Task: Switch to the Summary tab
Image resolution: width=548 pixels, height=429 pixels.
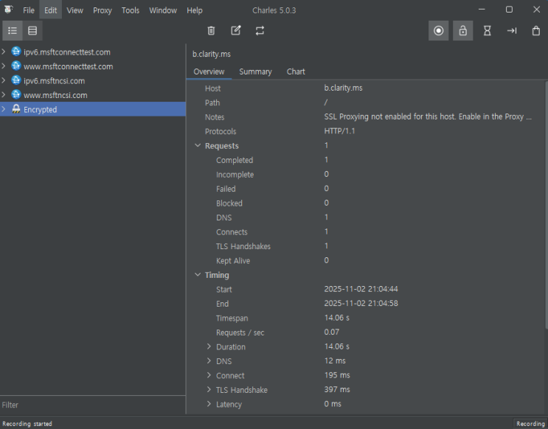Action: coord(255,71)
